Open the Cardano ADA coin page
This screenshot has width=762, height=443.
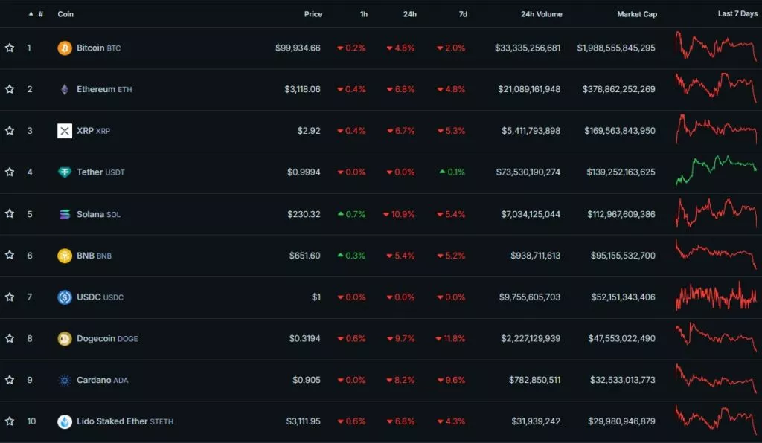tap(103, 380)
